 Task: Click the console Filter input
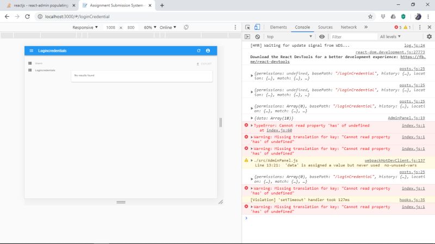click(x=354, y=36)
